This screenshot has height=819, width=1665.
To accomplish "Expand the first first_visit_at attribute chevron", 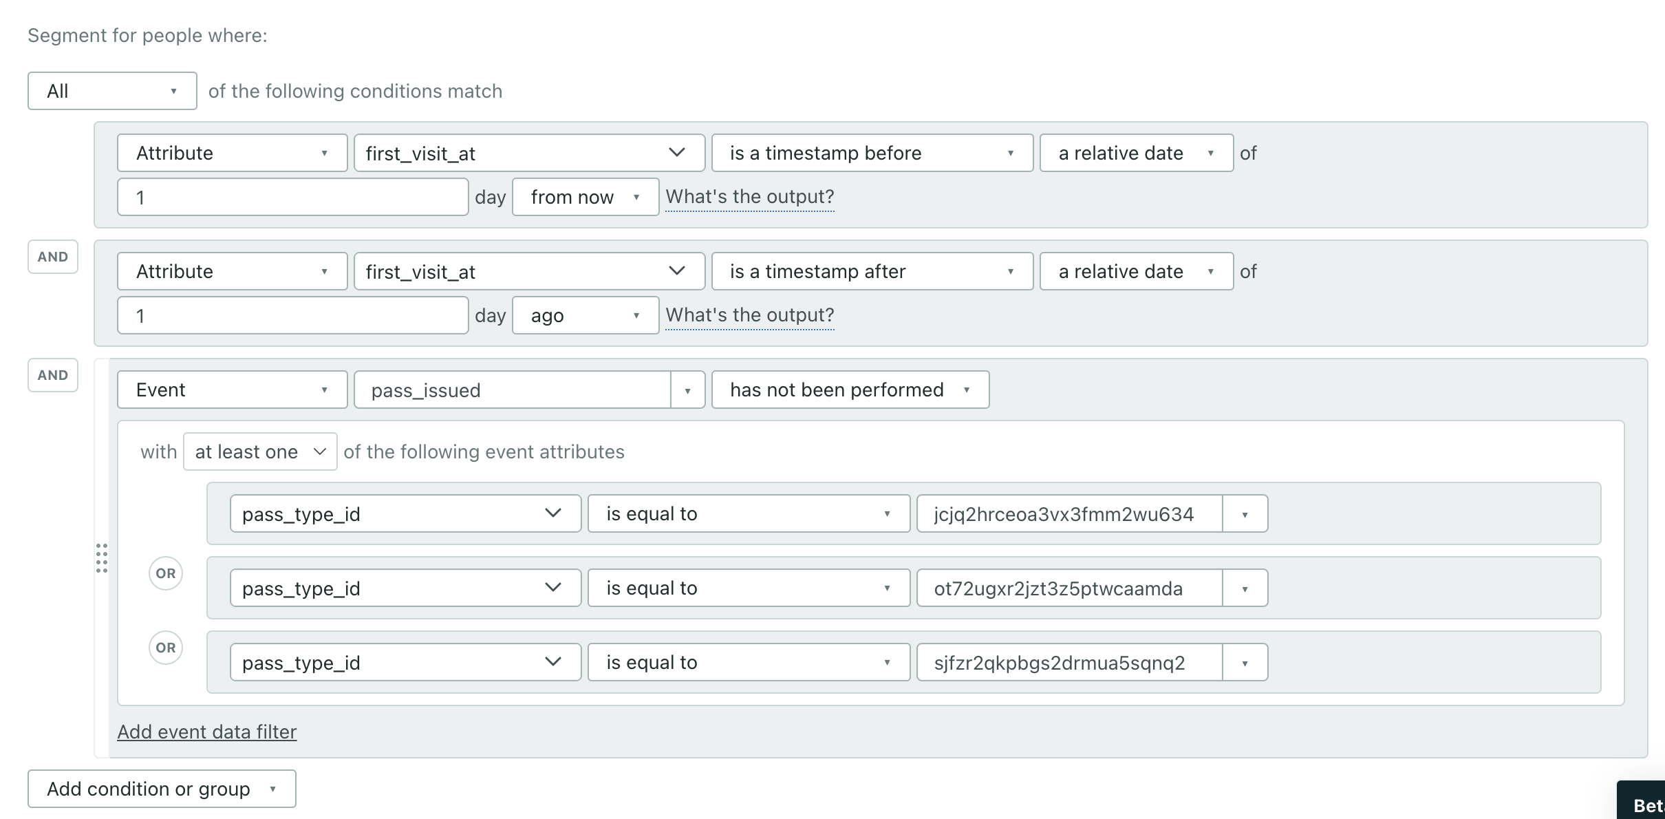I will tap(677, 153).
